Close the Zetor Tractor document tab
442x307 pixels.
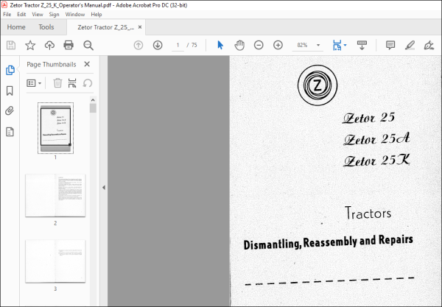[140, 27]
